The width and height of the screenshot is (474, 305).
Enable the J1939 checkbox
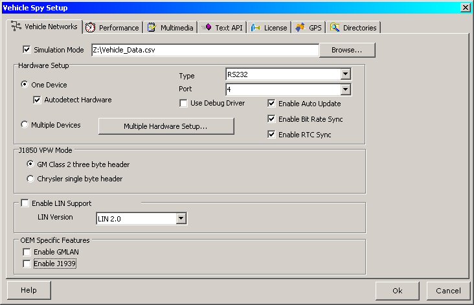click(x=27, y=264)
